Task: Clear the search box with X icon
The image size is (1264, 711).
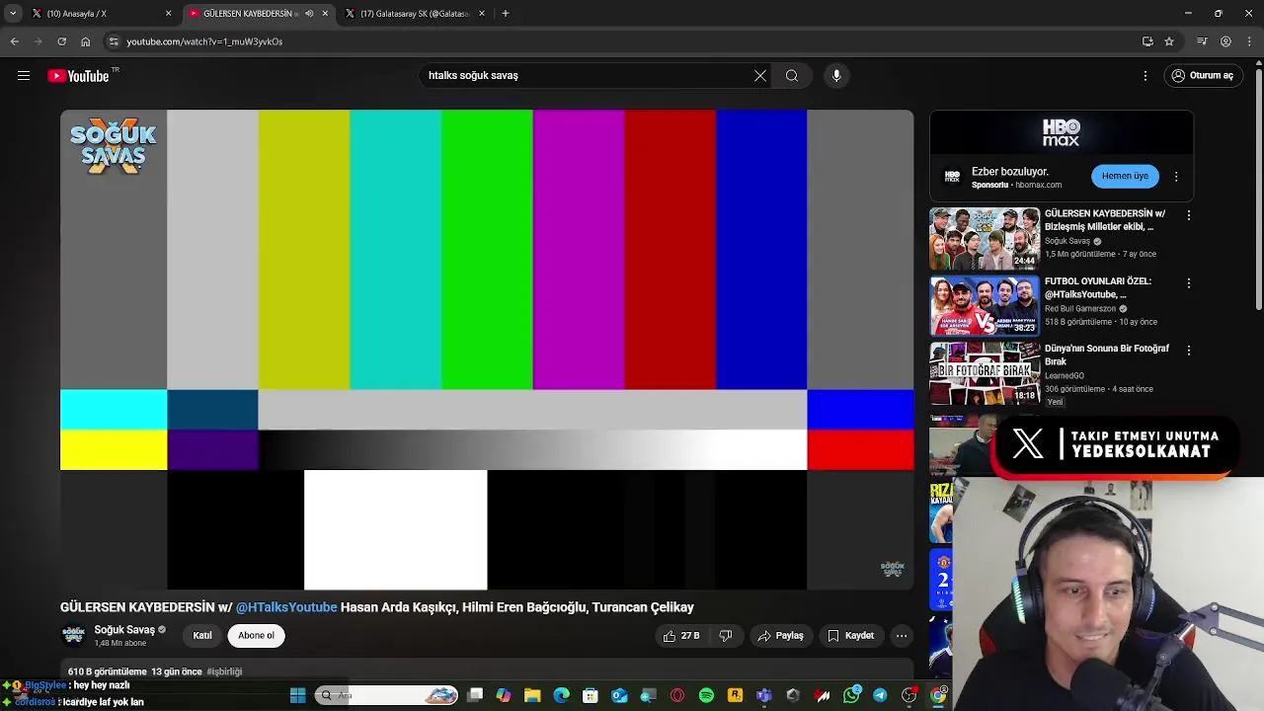Action: pyautogui.click(x=760, y=75)
